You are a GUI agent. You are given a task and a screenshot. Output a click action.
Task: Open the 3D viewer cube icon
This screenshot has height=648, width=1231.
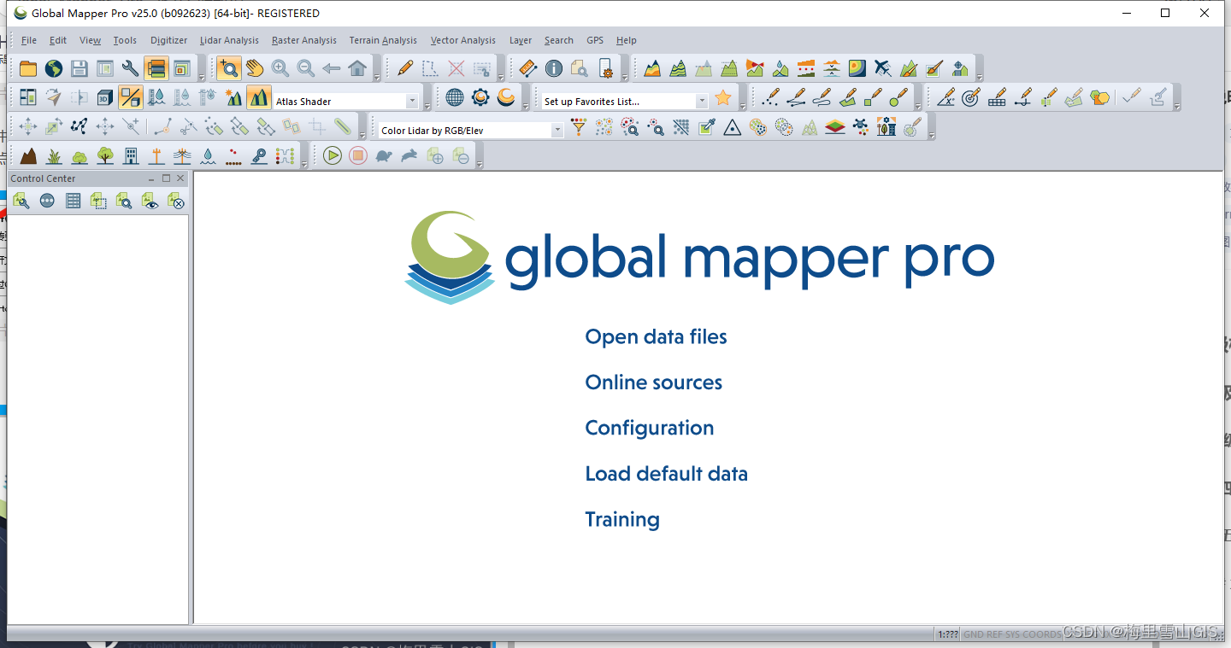coord(105,97)
